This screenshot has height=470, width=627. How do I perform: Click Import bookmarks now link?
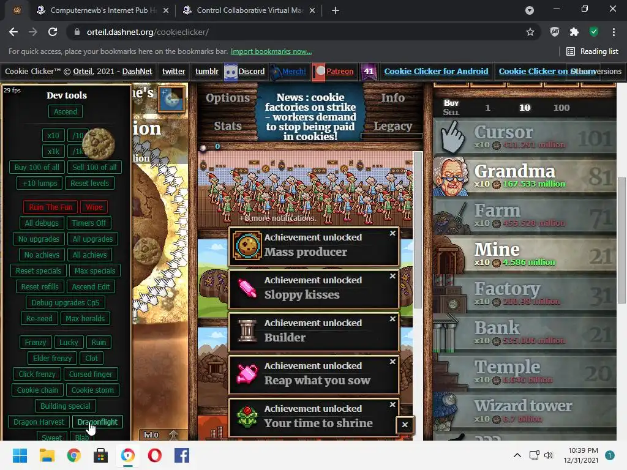click(271, 51)
